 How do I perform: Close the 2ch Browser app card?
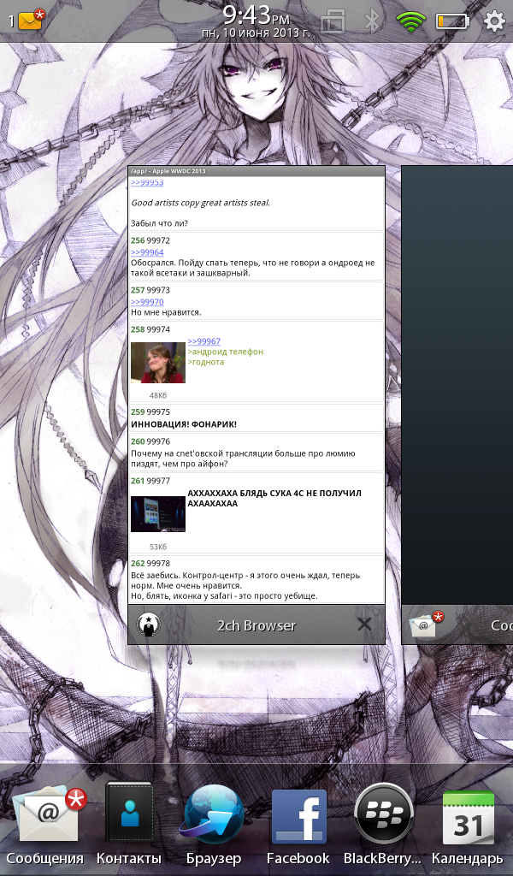364,624
